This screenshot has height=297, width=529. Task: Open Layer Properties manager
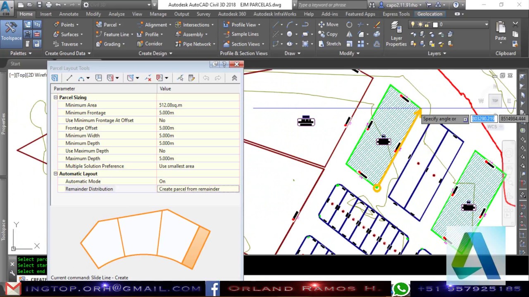pyautogui.click(x=396, y=34)
